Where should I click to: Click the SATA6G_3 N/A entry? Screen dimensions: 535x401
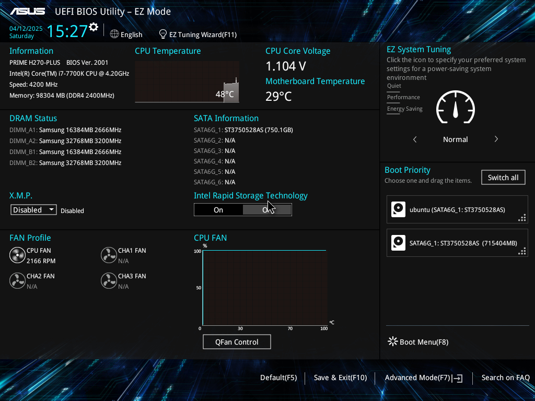pyautogui.click(x=215, y=151)
